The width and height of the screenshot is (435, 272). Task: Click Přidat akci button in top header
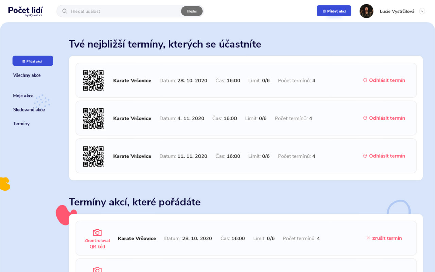[334, 11]
